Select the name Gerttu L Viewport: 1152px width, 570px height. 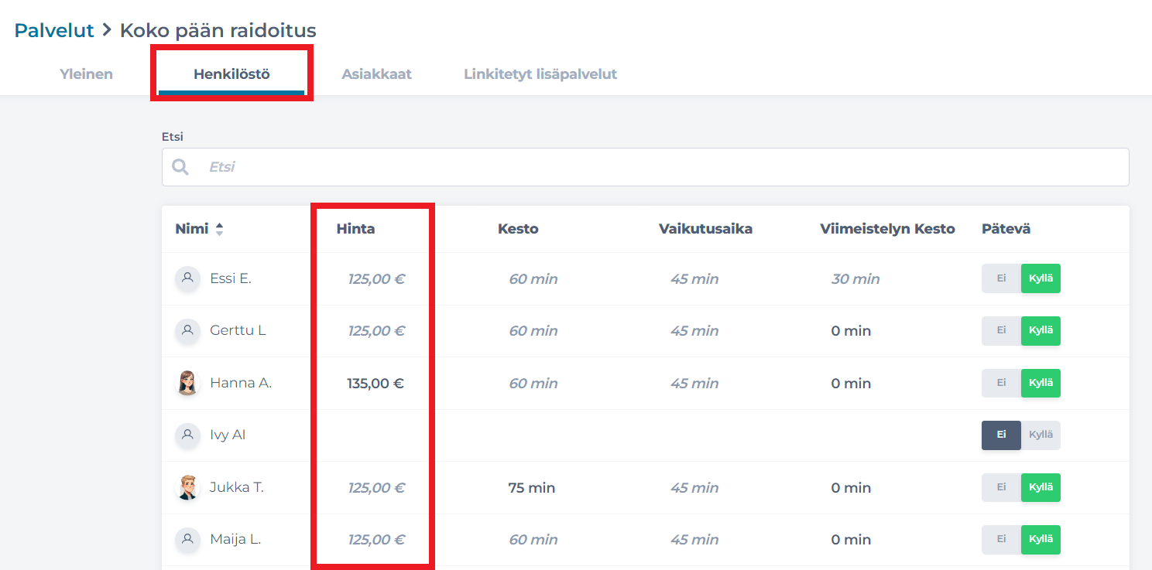tap(238, 331)
